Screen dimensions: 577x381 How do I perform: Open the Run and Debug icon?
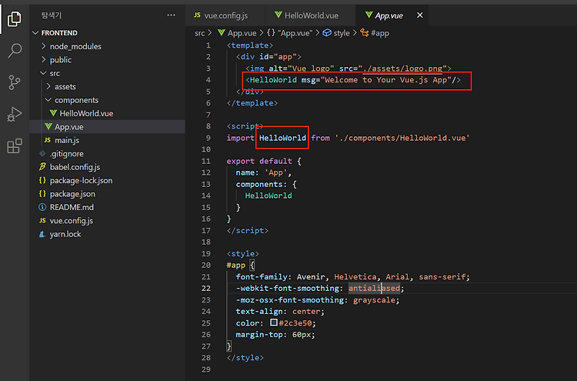point(15,114)
